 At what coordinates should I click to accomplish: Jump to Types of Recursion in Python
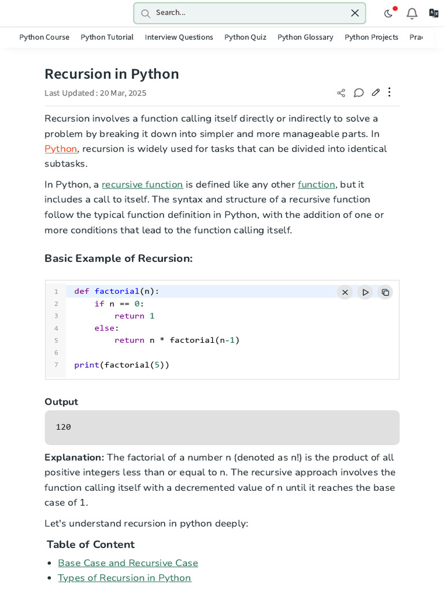pos(124,578)
